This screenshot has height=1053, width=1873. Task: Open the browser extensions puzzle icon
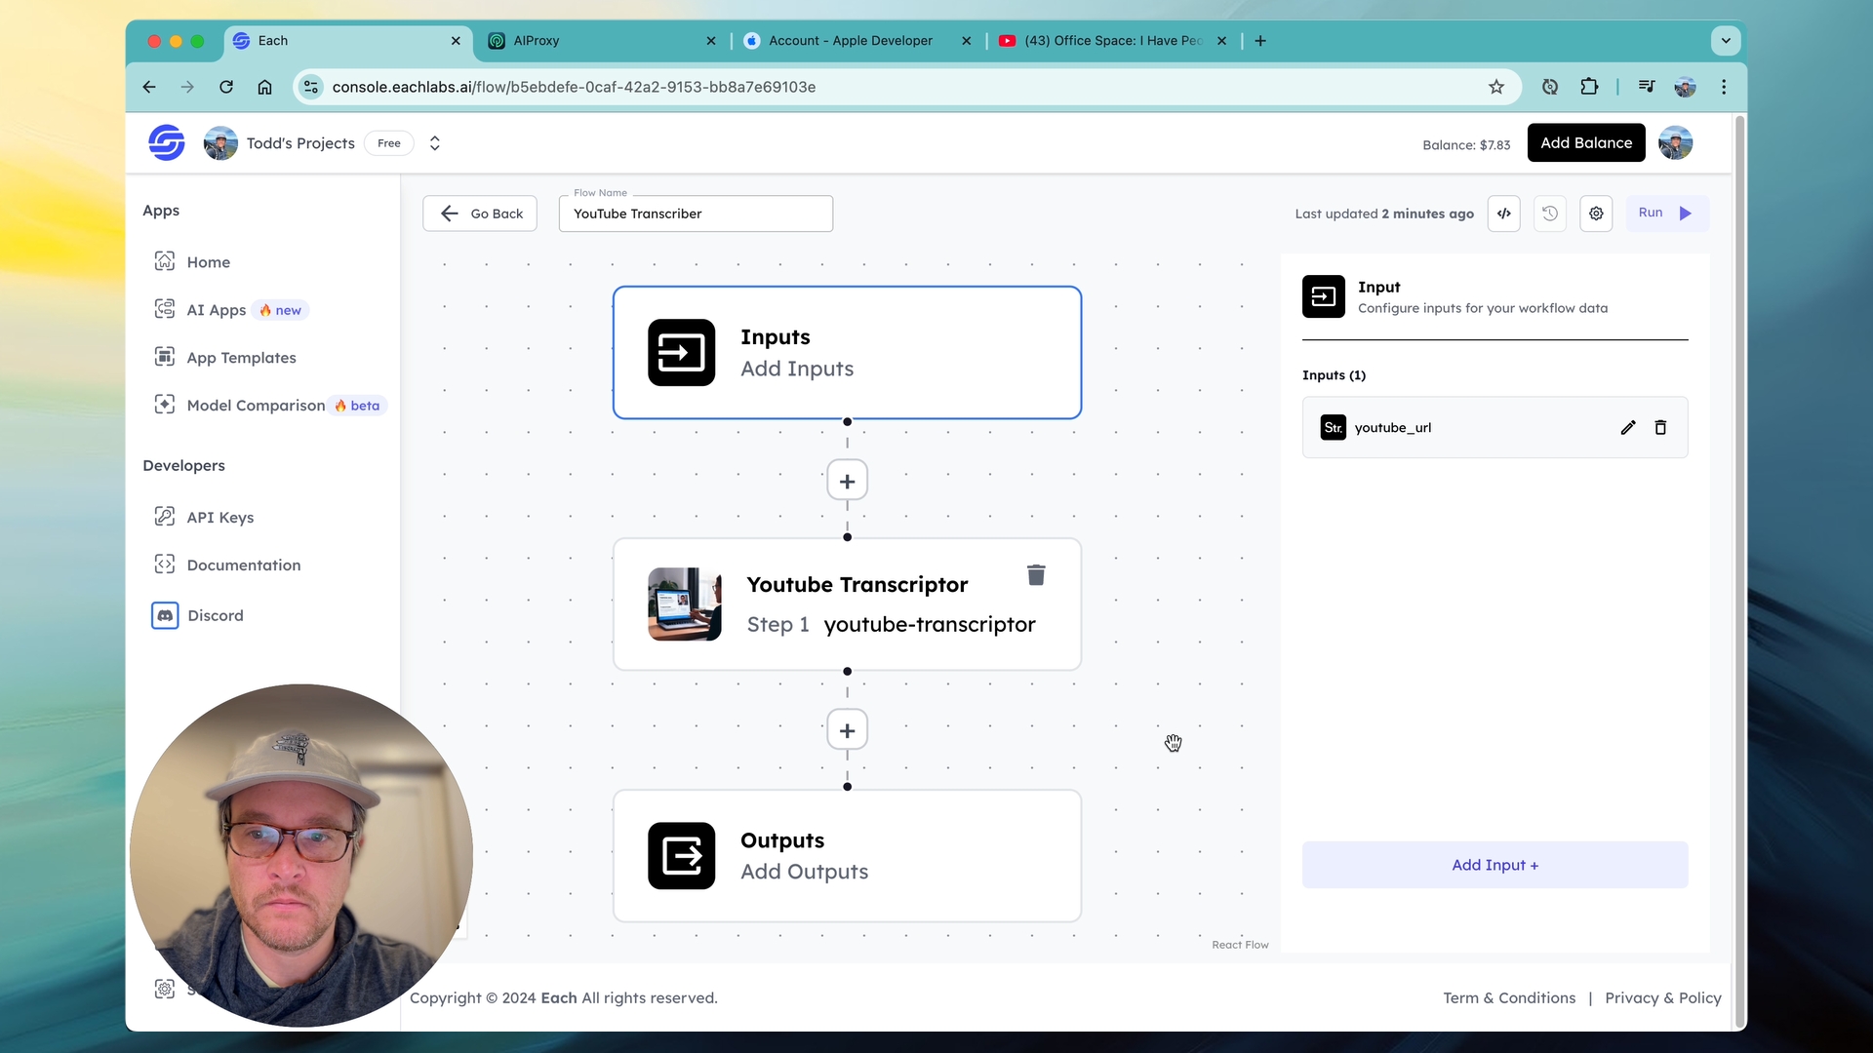tap(1589, 87)
